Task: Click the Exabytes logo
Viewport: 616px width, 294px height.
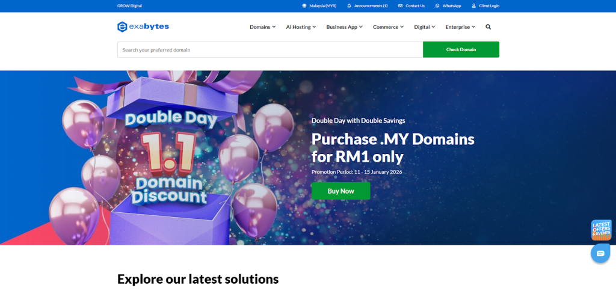Action: point(143,26)
